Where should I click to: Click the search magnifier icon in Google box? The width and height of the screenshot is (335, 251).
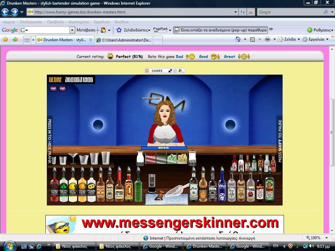[x=326, y=12]
